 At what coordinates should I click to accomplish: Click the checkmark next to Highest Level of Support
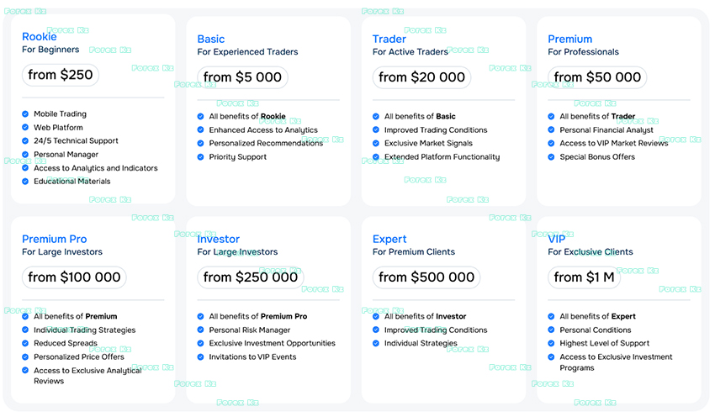pos(551,343)
